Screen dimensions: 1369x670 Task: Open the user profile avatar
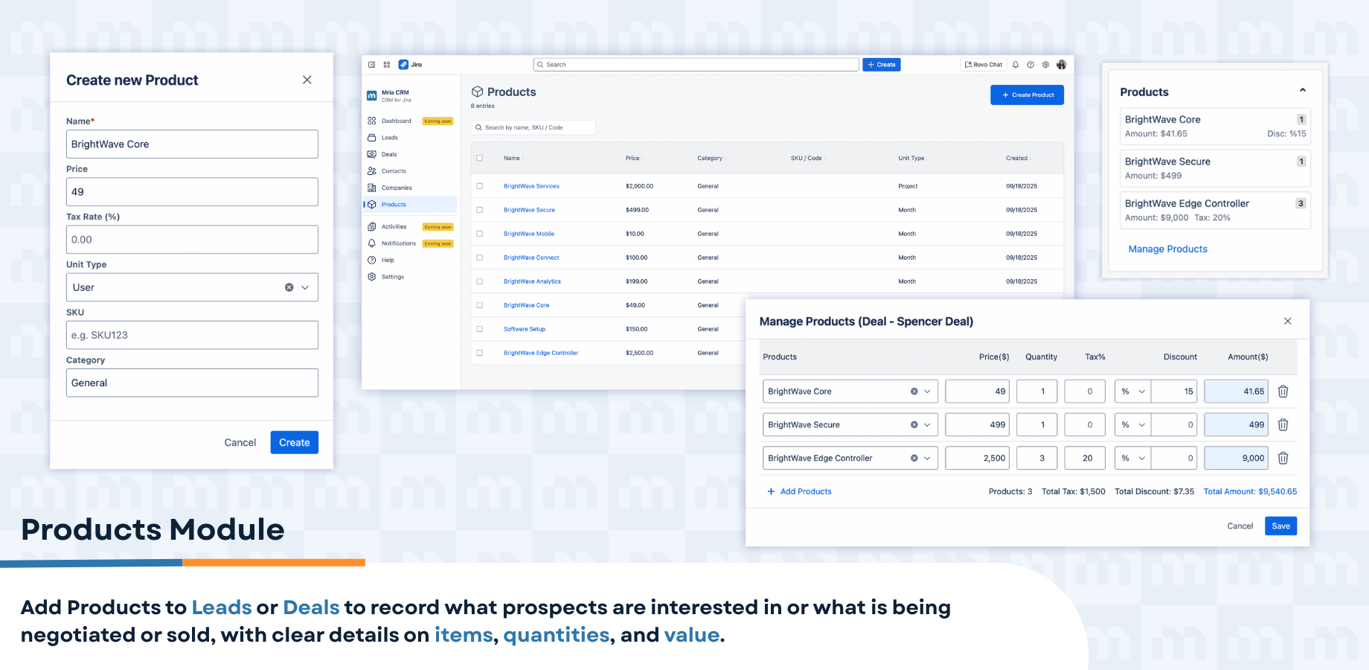[x=1062, y=65]
